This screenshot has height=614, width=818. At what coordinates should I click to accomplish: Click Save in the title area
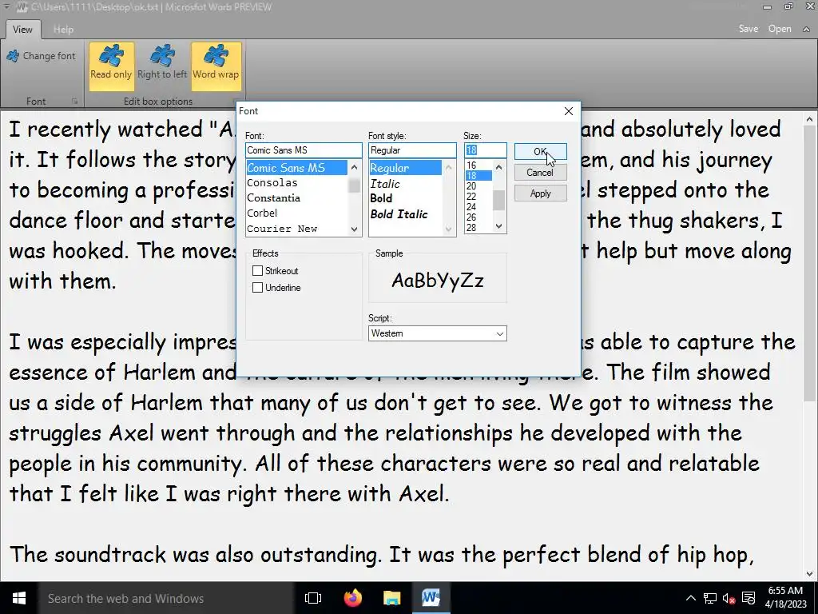pyautogui.click(x=748, y=29)
